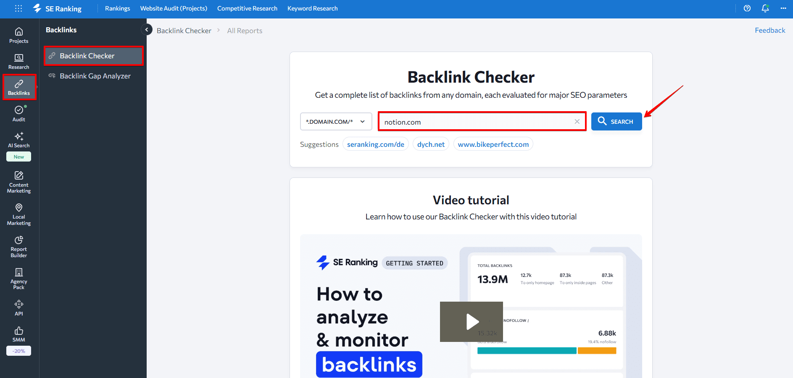Open the Competitive Research menu
793x378 pixels.
click(247, 8)
